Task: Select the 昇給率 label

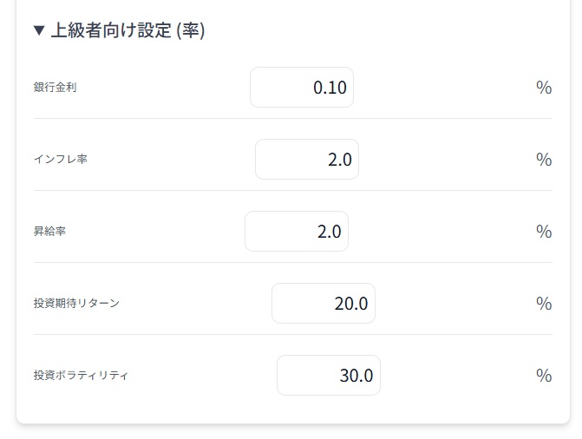Action: pyautogui.click(x=49, y=232)
